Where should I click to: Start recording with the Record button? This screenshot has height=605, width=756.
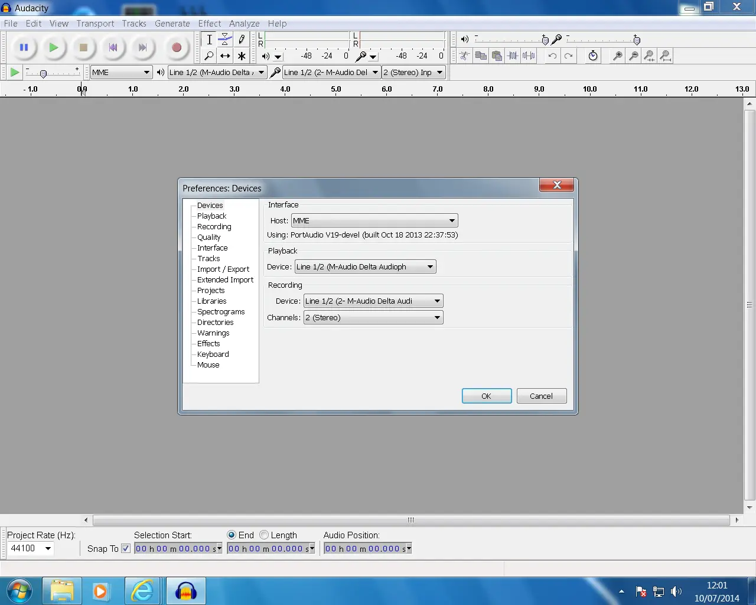pyautogui.click(x=176, y=47)
